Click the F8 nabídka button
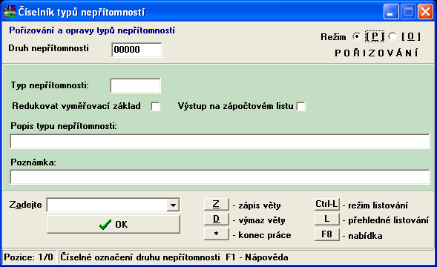Viewport: 437px width, 267px height. pyautogui.click(x=327, y=234)
